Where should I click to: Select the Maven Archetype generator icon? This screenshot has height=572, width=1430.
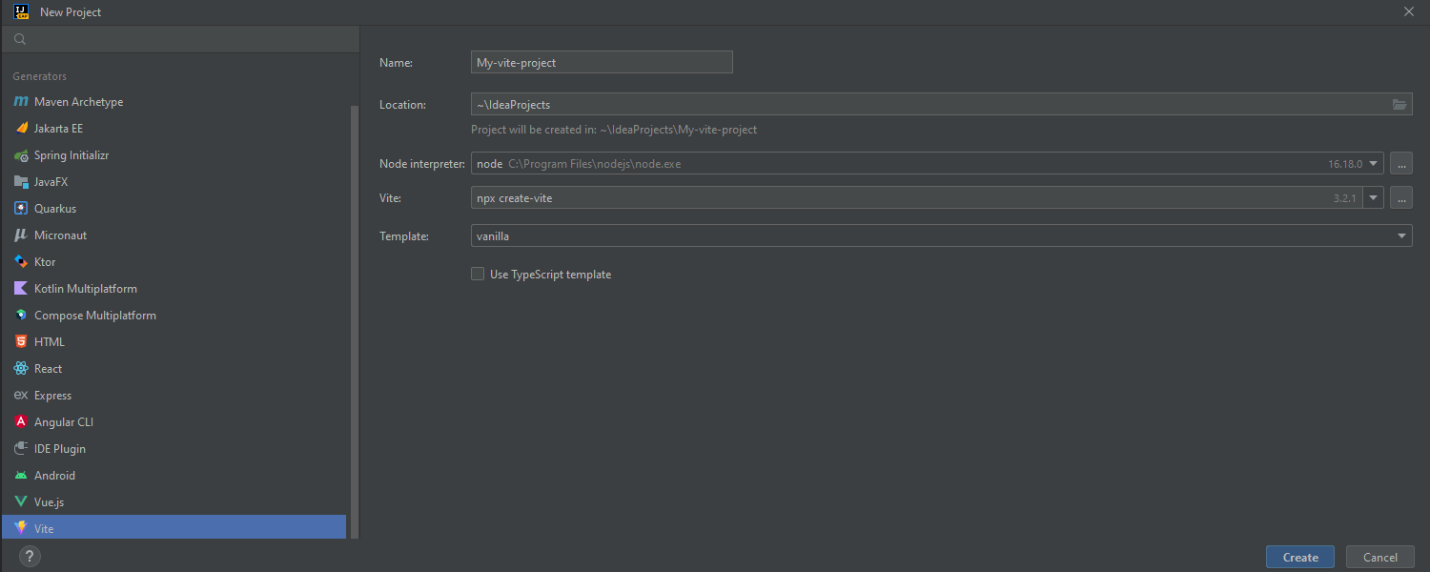pyautogui.click(x=21, y=102)
